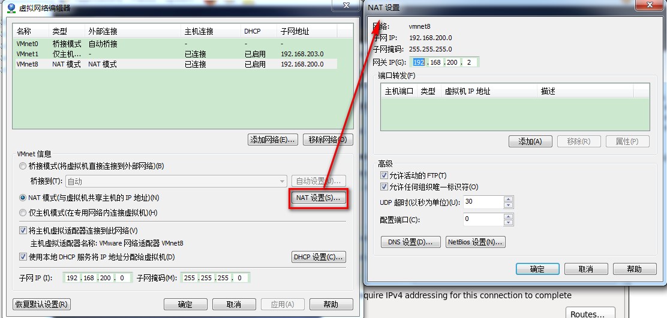The width and height of the screenshot is (667, 318).
Task: Select the VMnet0 bridged network row
Action: point(176,43)
